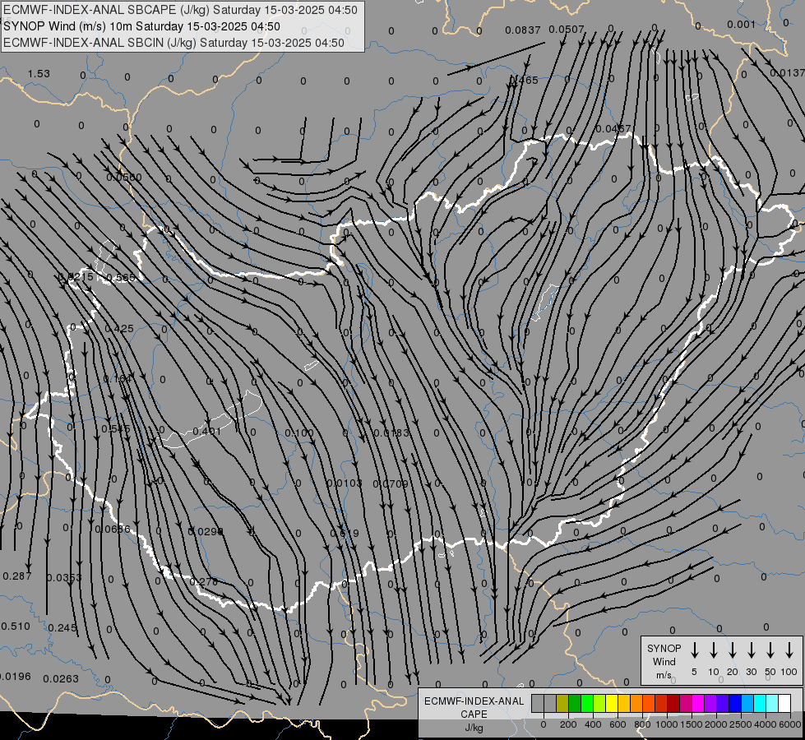Viewport: 805px width, 740px height.
Task: Click the ECMWF-INDEX-ANAL CAPE legend label
Action: pos(474,708)
